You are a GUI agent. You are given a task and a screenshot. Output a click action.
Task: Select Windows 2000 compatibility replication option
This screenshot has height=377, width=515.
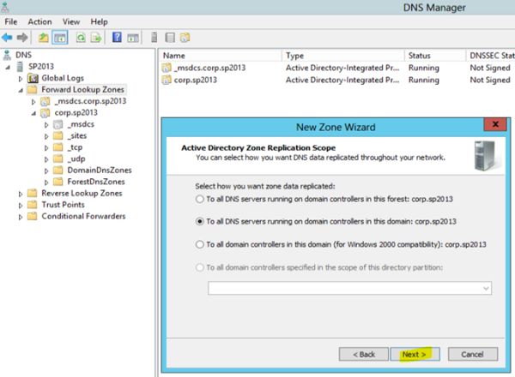tap(199, 244)
